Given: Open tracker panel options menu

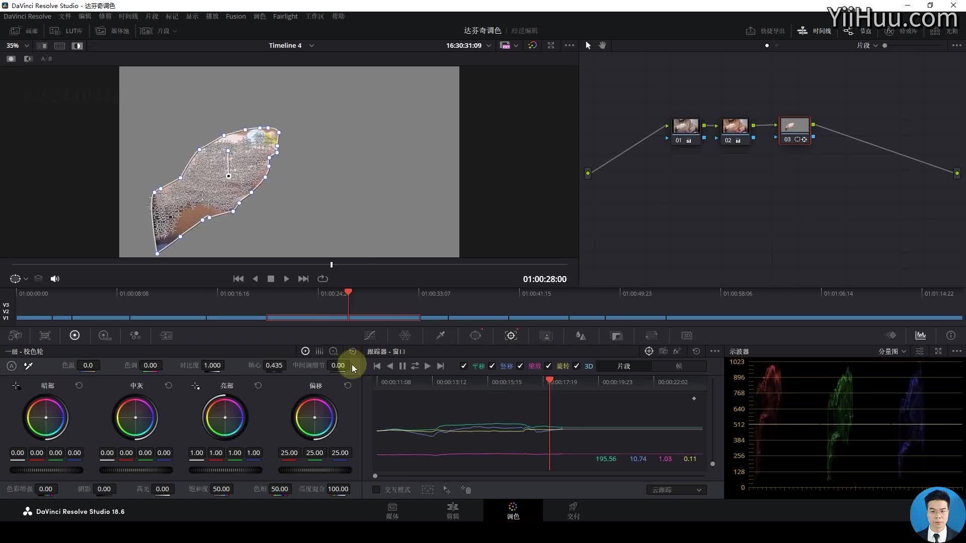Looking at the screenshot, I should click(715, 351).
